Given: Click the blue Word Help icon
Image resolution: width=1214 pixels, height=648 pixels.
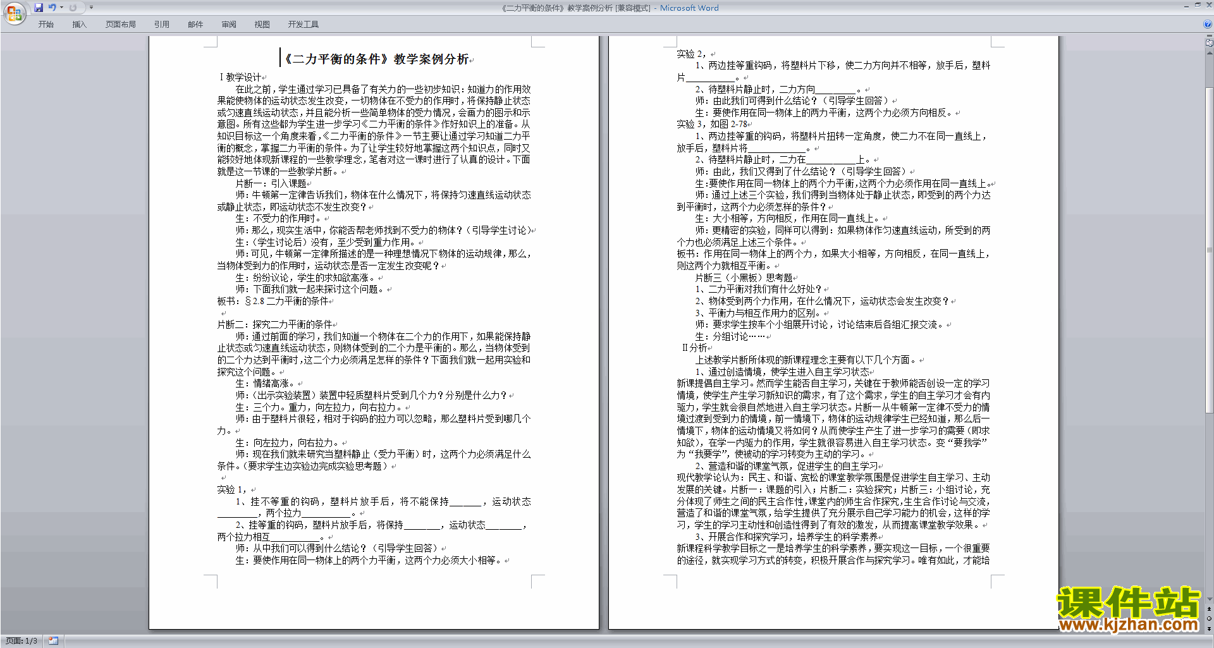Looking at the screenshot, I should coord(1208,24).
